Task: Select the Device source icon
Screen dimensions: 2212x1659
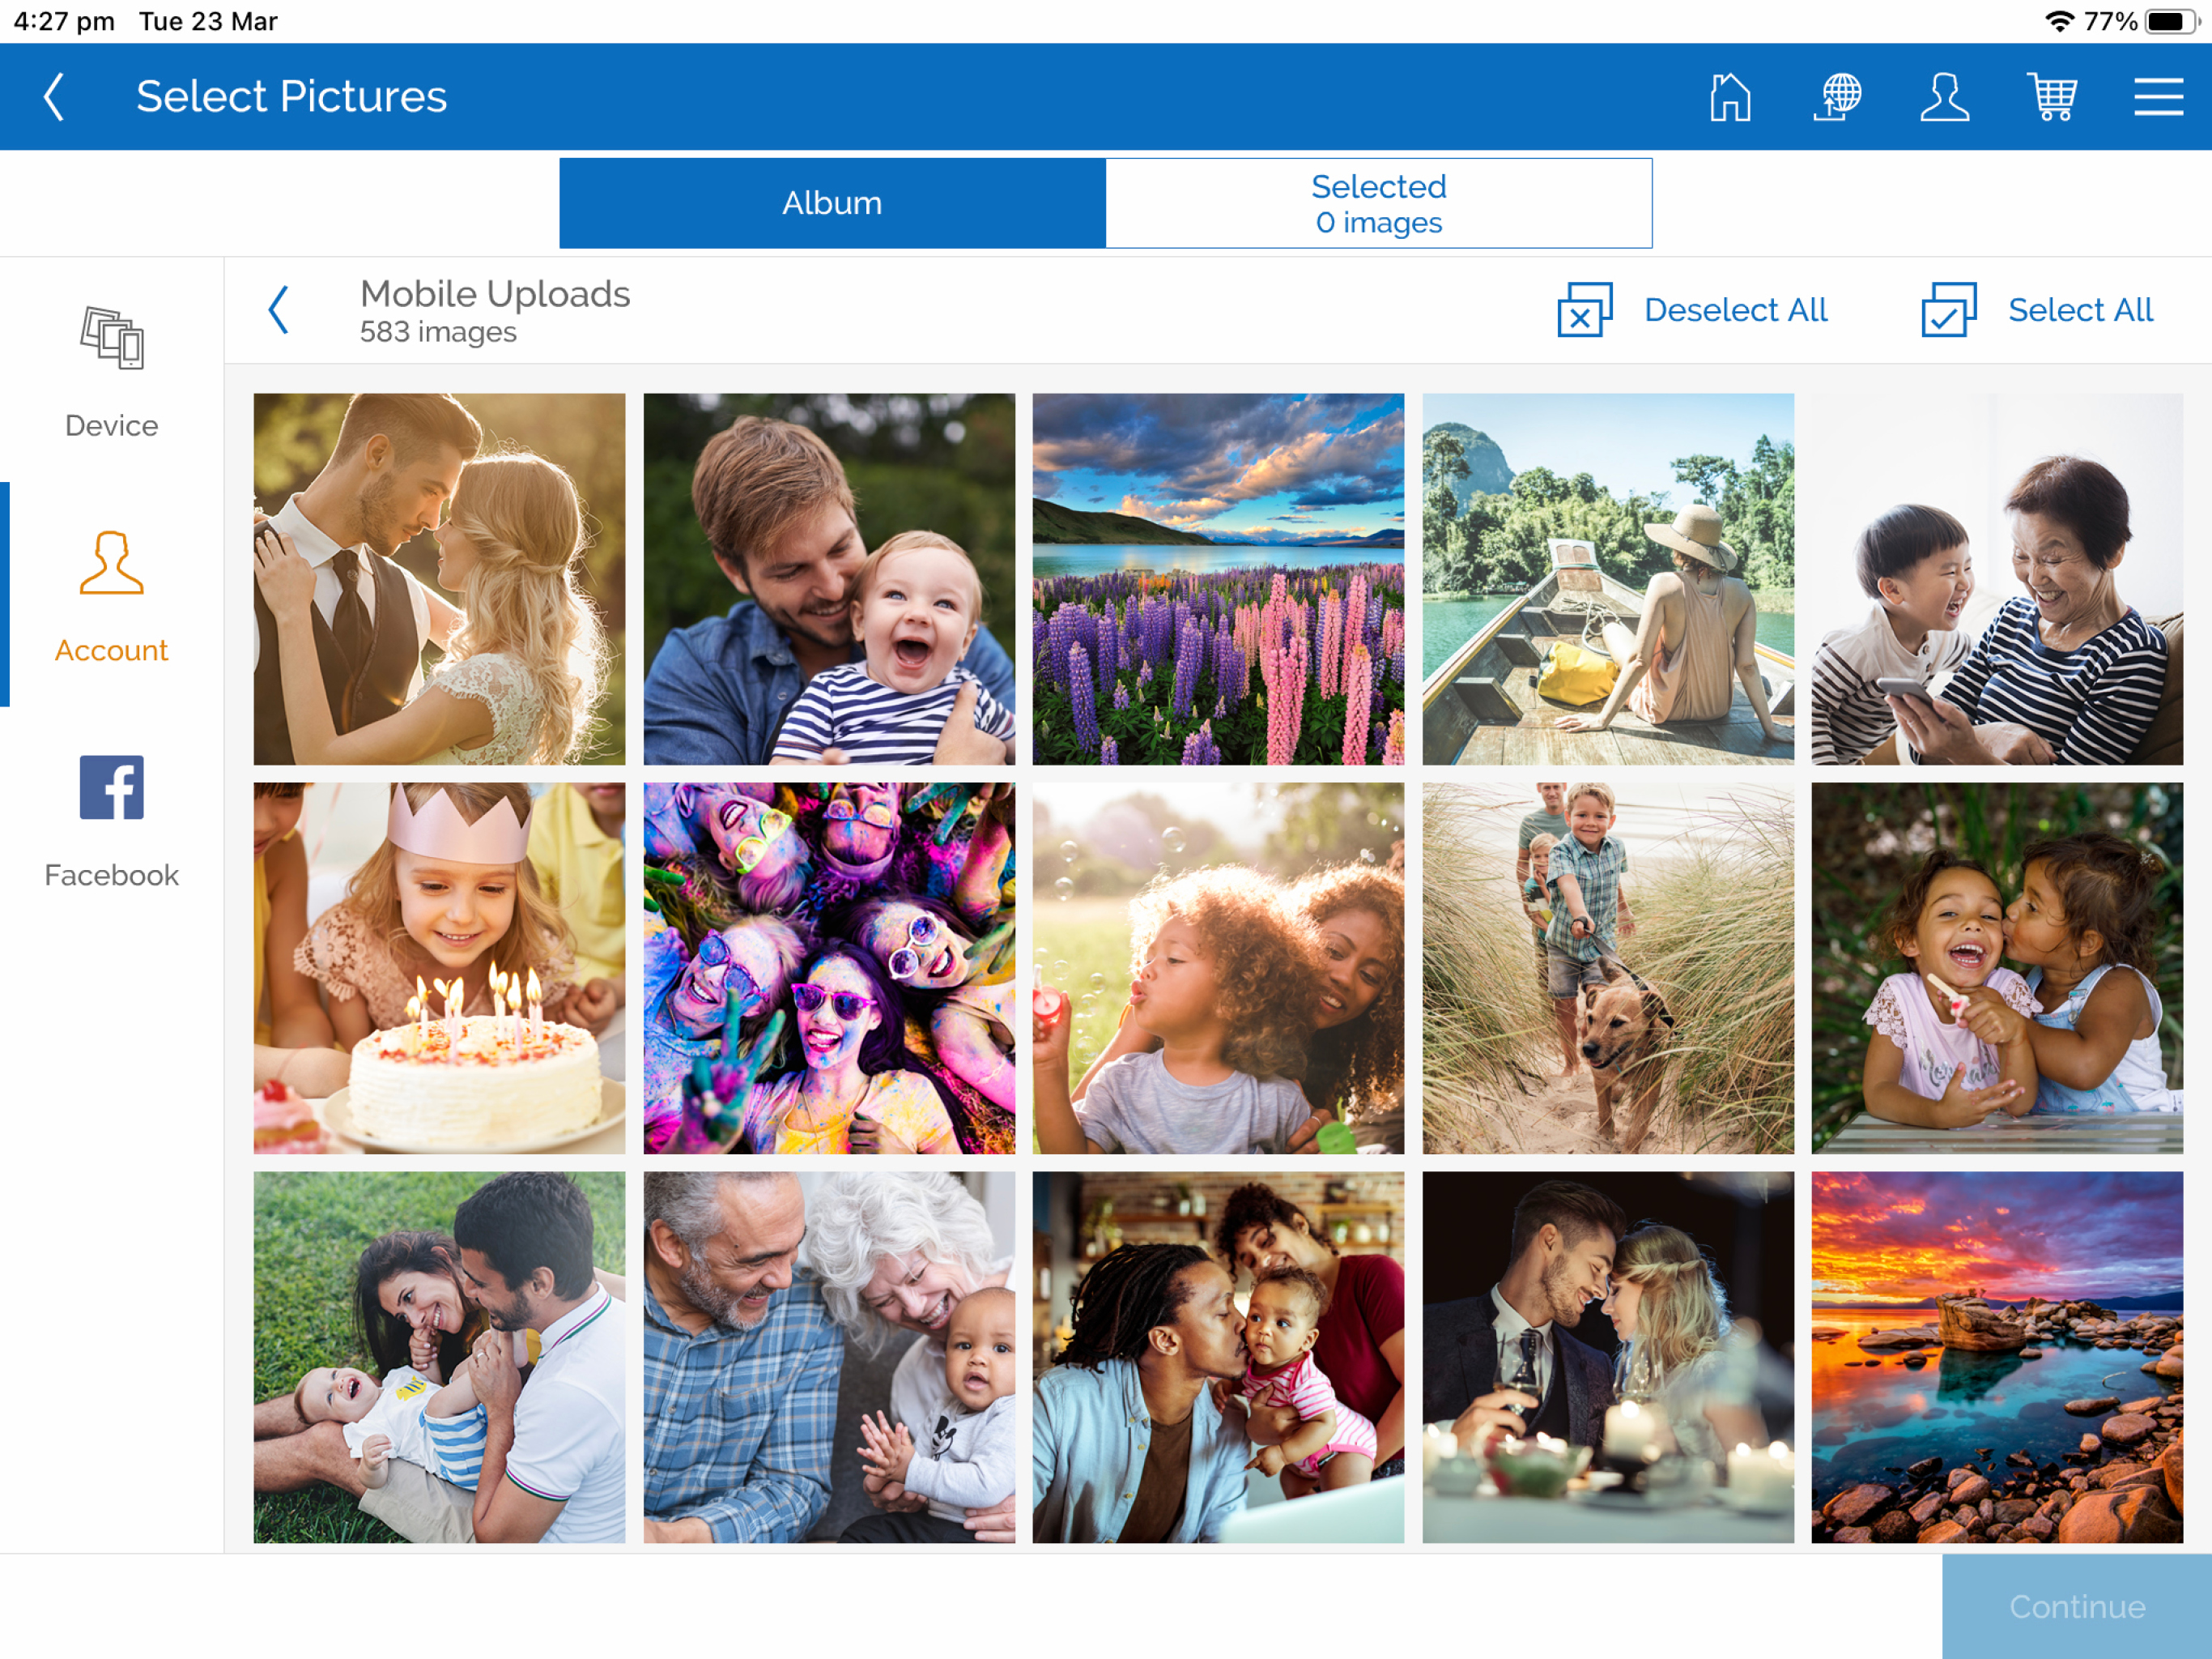Action: coord(112,337)
